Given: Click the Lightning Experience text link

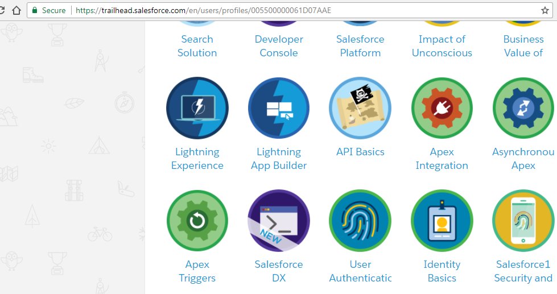Looking at the screenshot, I should coord(197,159).
